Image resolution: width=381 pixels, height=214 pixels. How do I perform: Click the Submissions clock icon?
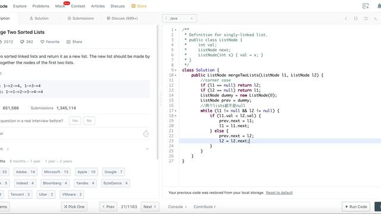[x=69, y=18]
